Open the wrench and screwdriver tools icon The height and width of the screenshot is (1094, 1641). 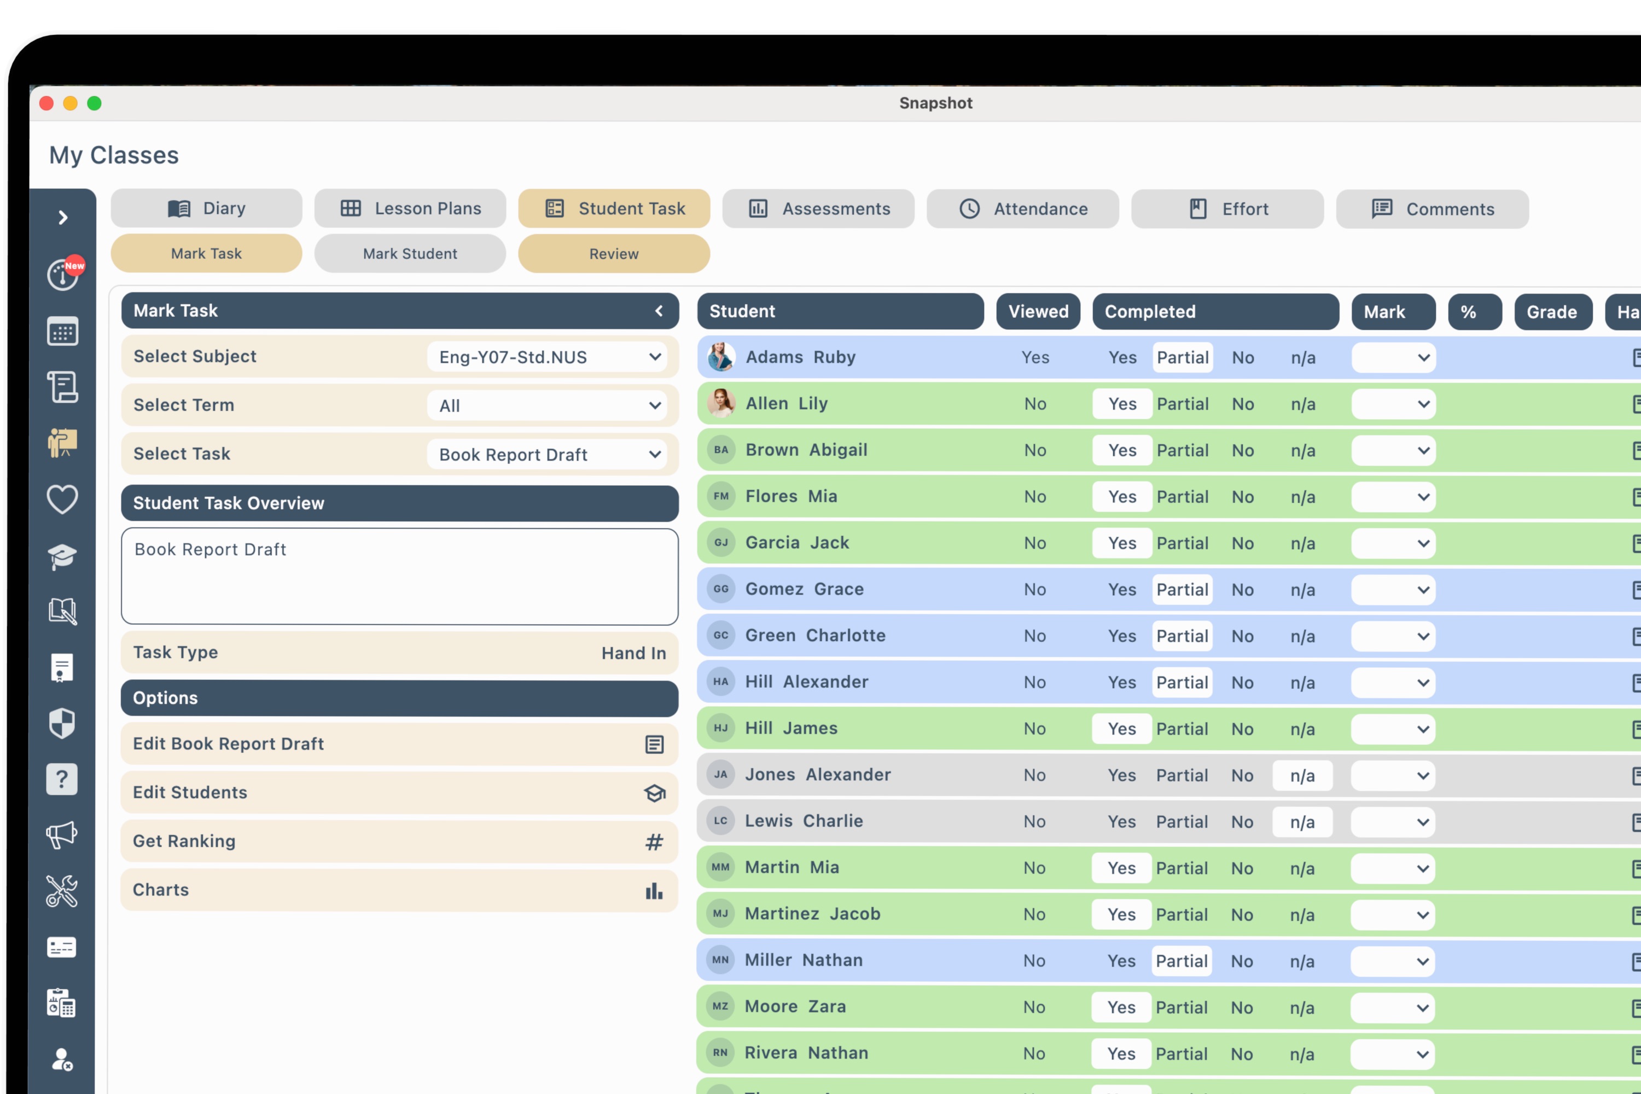tap(62, 891)
